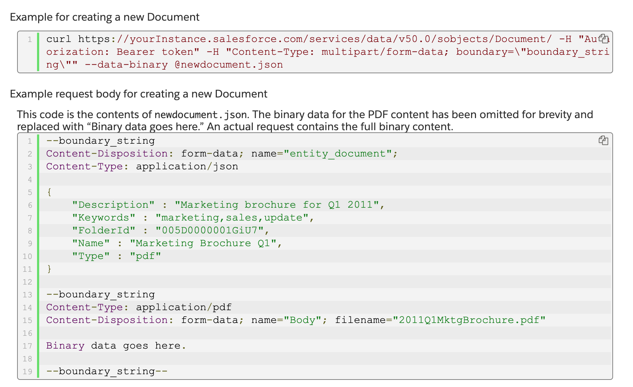633x387 pixels.
Task: Copy the curl command code block
Action: click(603, 38)
